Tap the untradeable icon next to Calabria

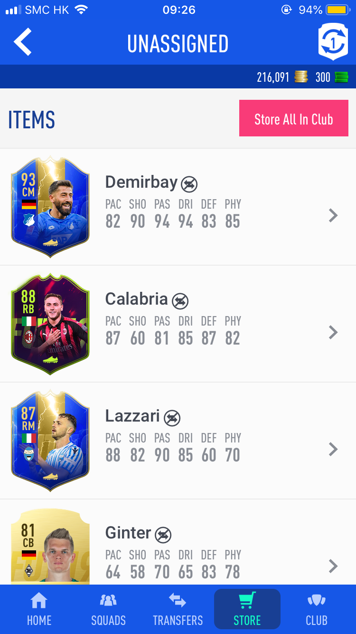(180, 301)
